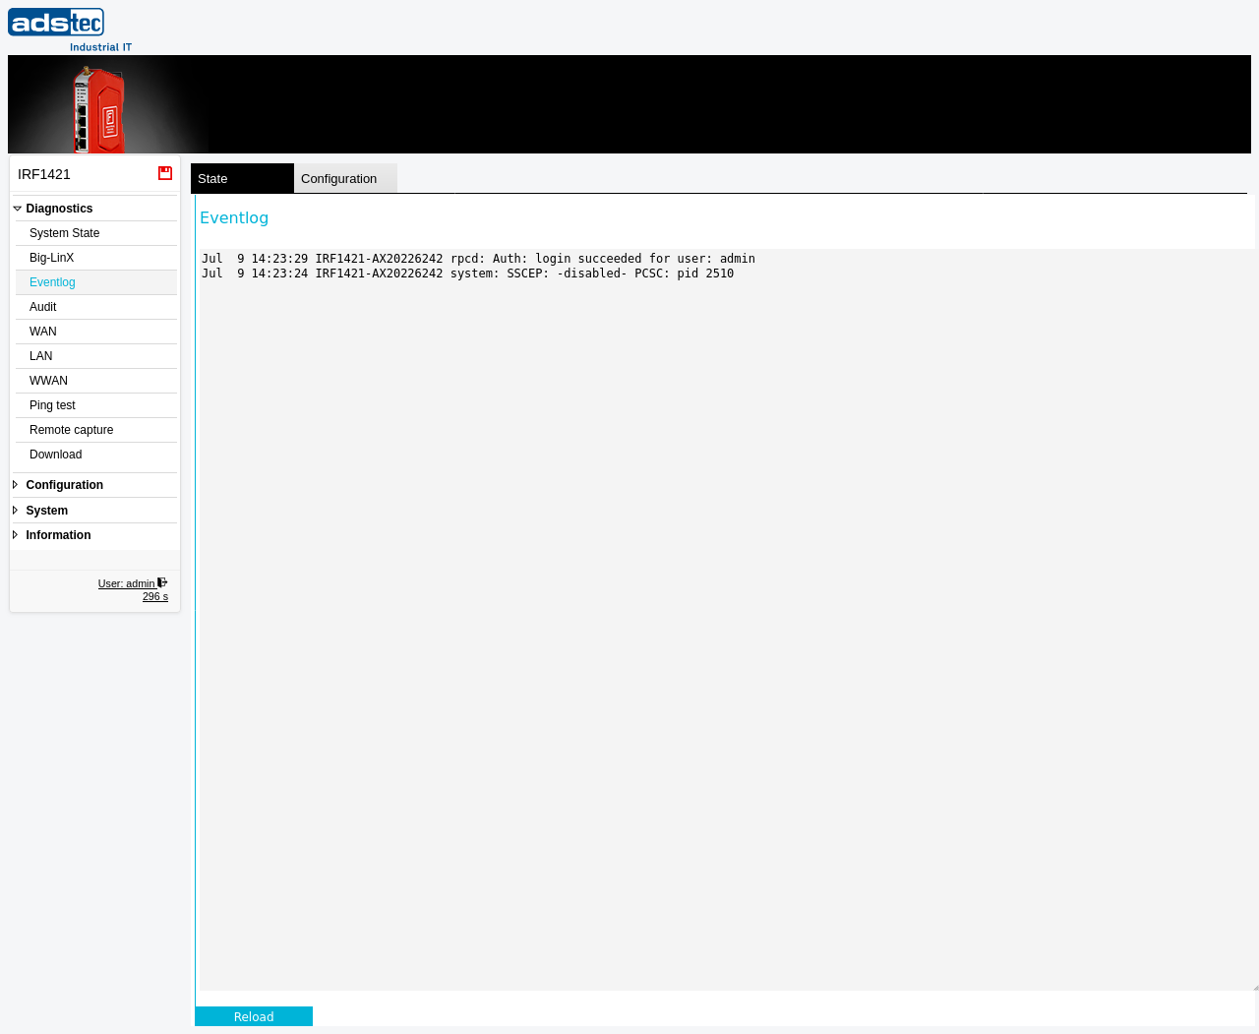Click the login succeeded log line
Image resolution: width=1259 pixels, height=1034 pixels.
(x=478, y=259)
